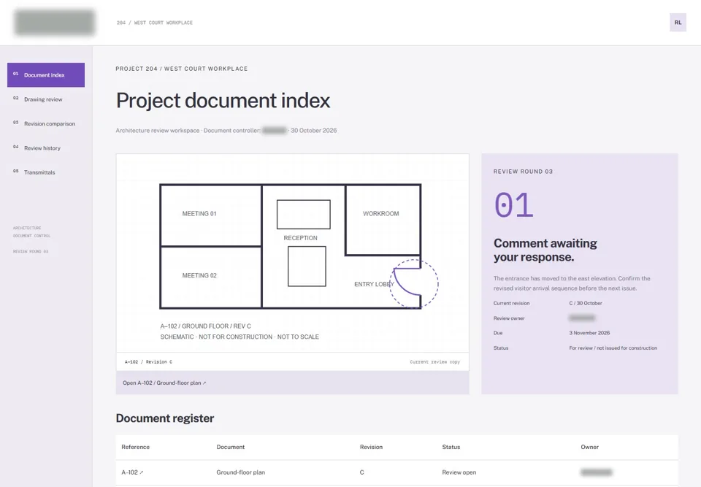This screenshot has height=487, width=701.
Task: Open Revision comparison page
Action: point(45,123)
